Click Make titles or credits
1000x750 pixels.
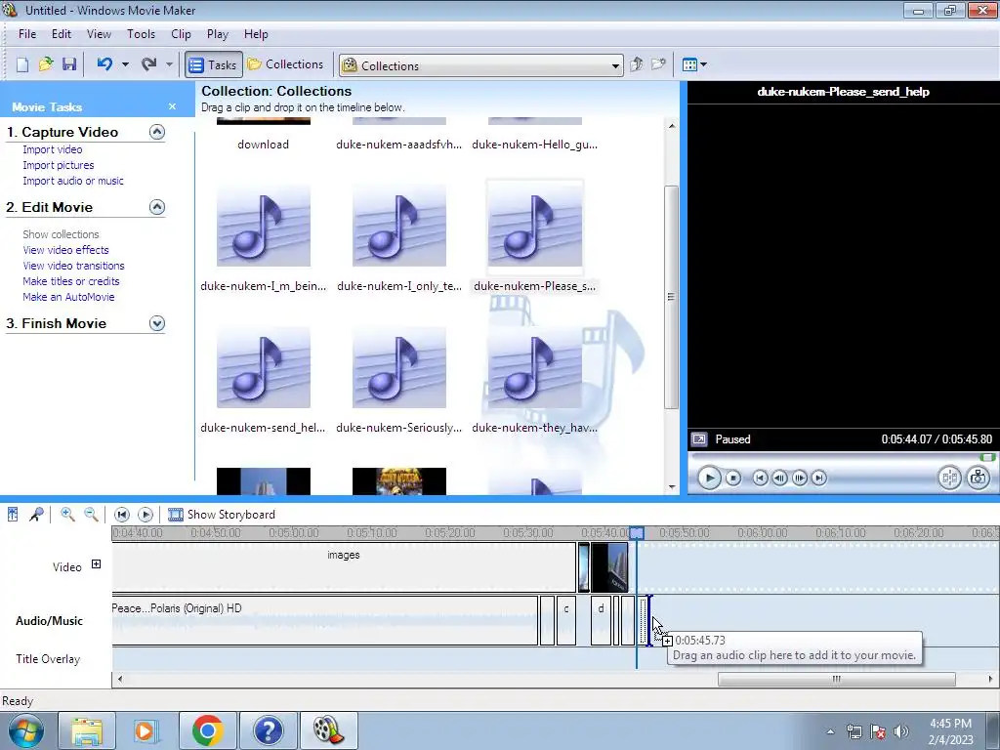[70, 281]
